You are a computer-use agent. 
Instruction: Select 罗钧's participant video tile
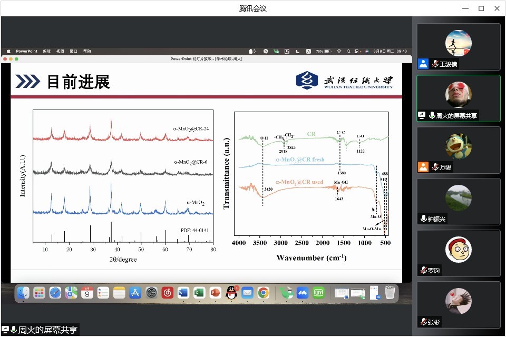(458, 253)
